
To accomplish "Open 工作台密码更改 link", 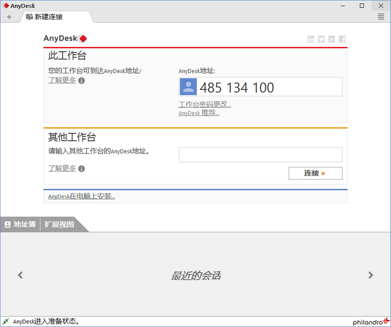I will (205, 104).
